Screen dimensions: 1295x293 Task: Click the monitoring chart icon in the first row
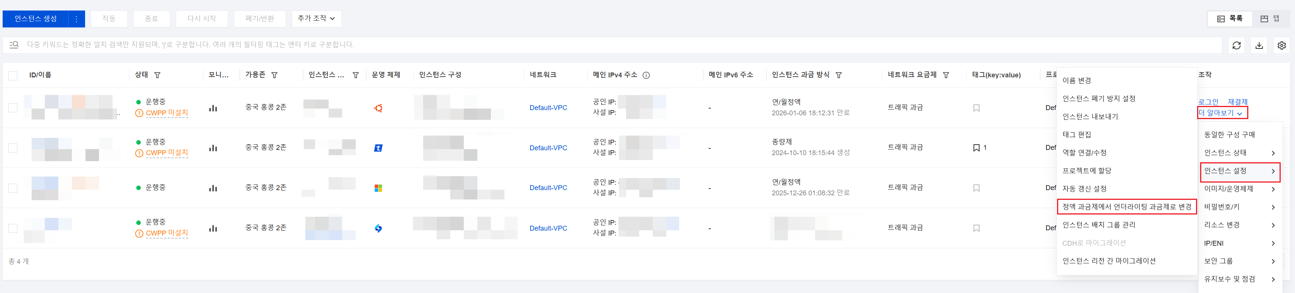point(213,108)
